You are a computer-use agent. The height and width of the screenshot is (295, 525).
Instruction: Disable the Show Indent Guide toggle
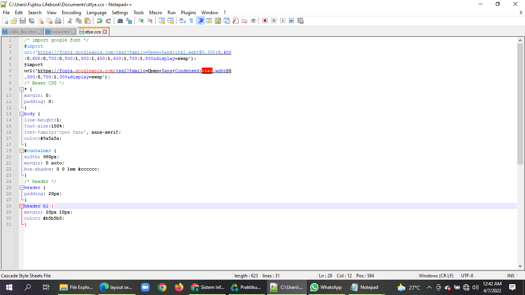point(201,21)
